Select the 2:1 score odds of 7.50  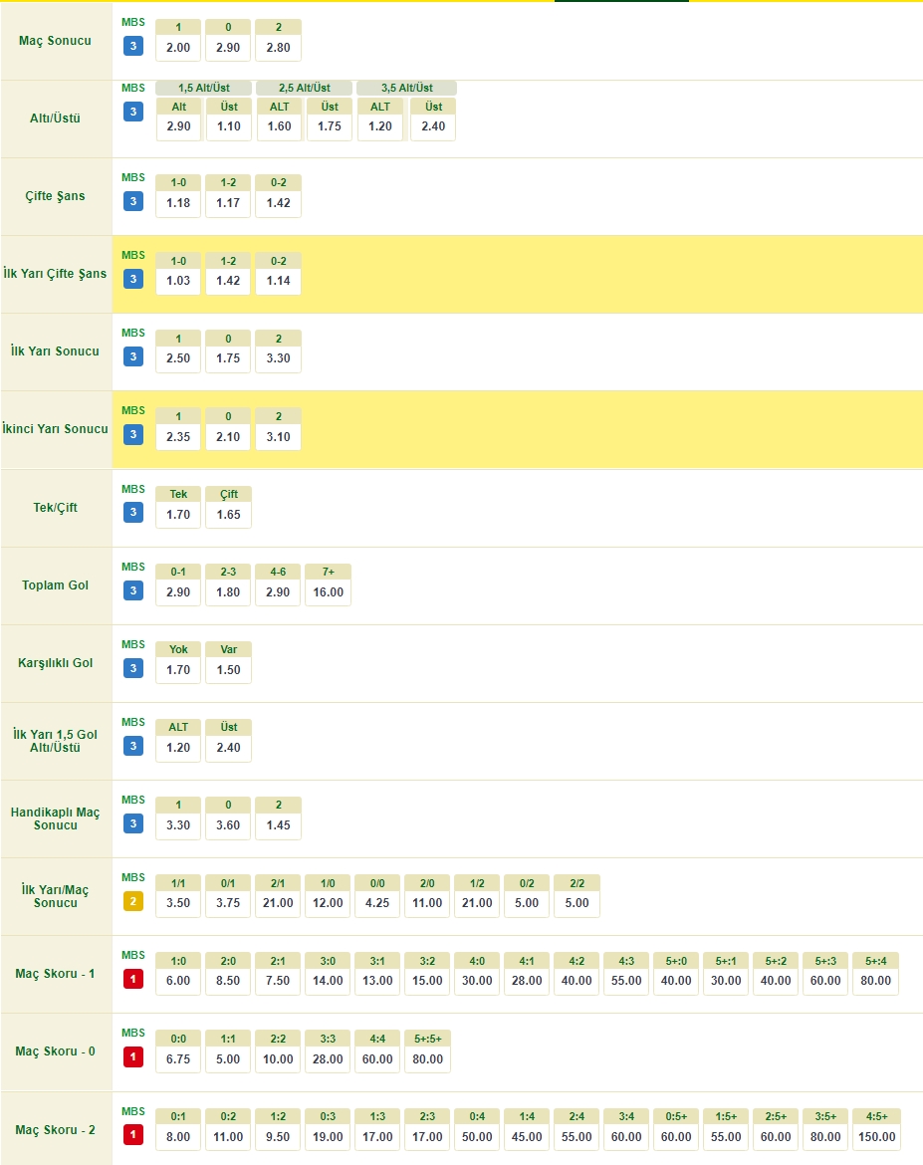coord(278,982)
